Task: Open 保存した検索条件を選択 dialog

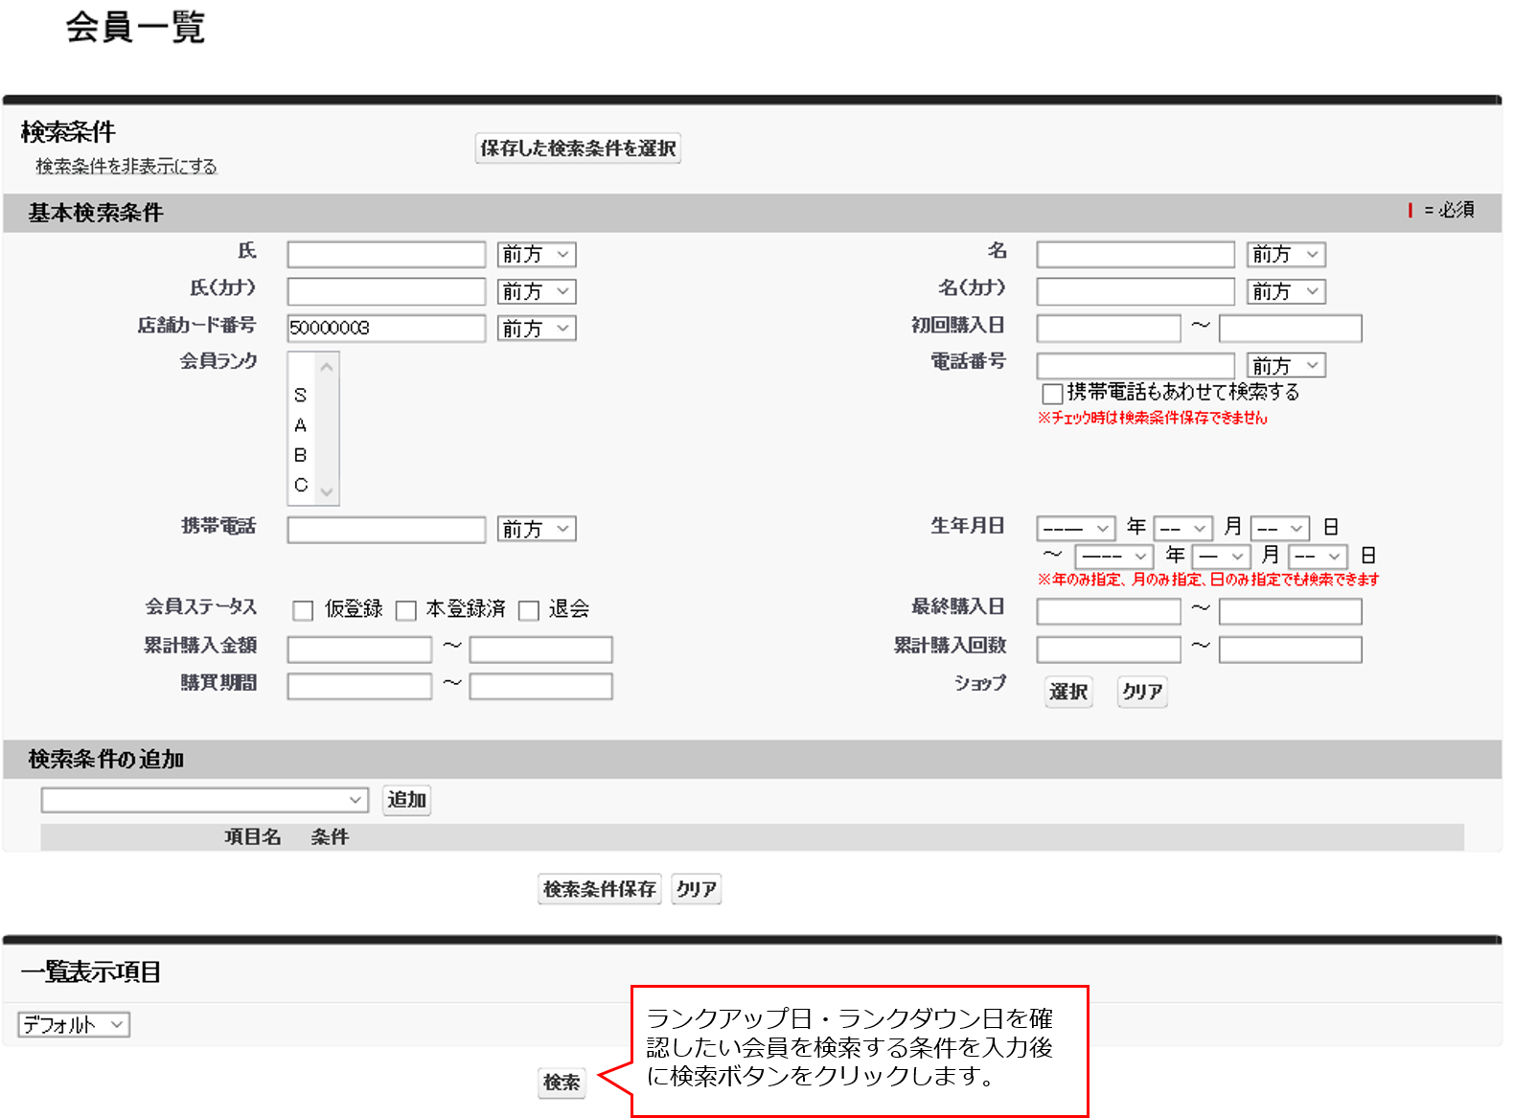Action: 578,148
